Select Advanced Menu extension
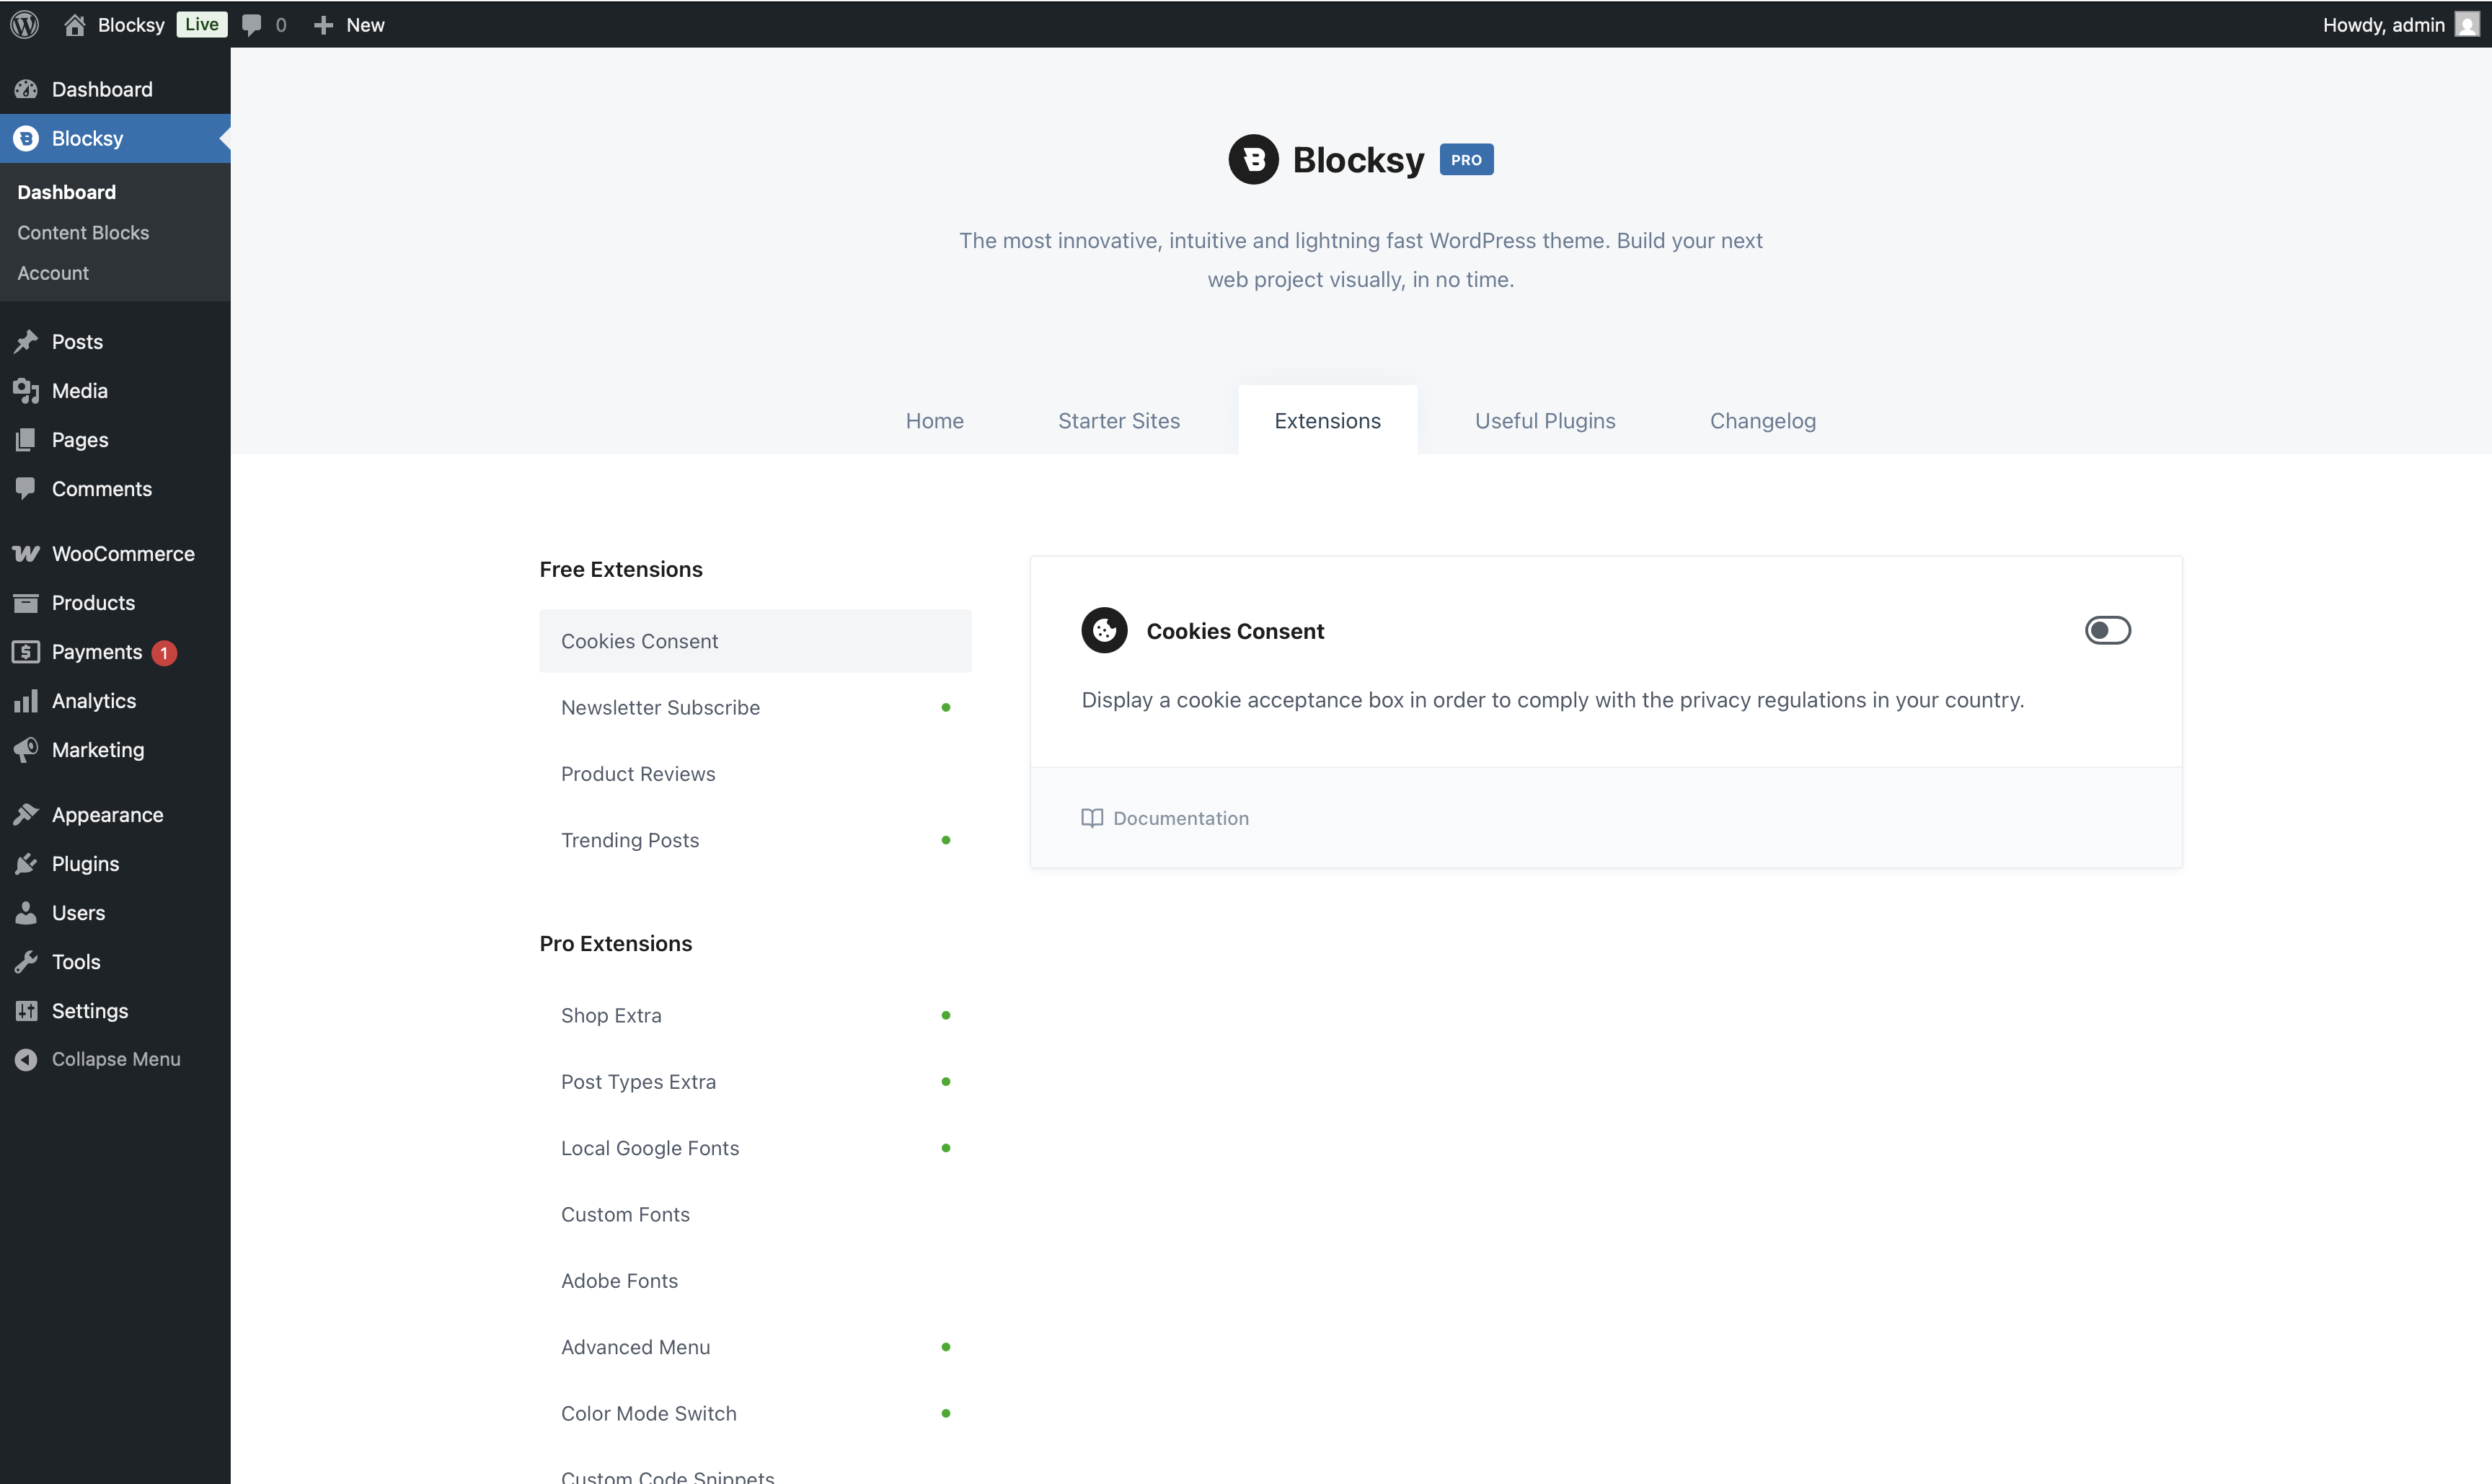This screenshot has width=2492, height=1484. 755,1348
